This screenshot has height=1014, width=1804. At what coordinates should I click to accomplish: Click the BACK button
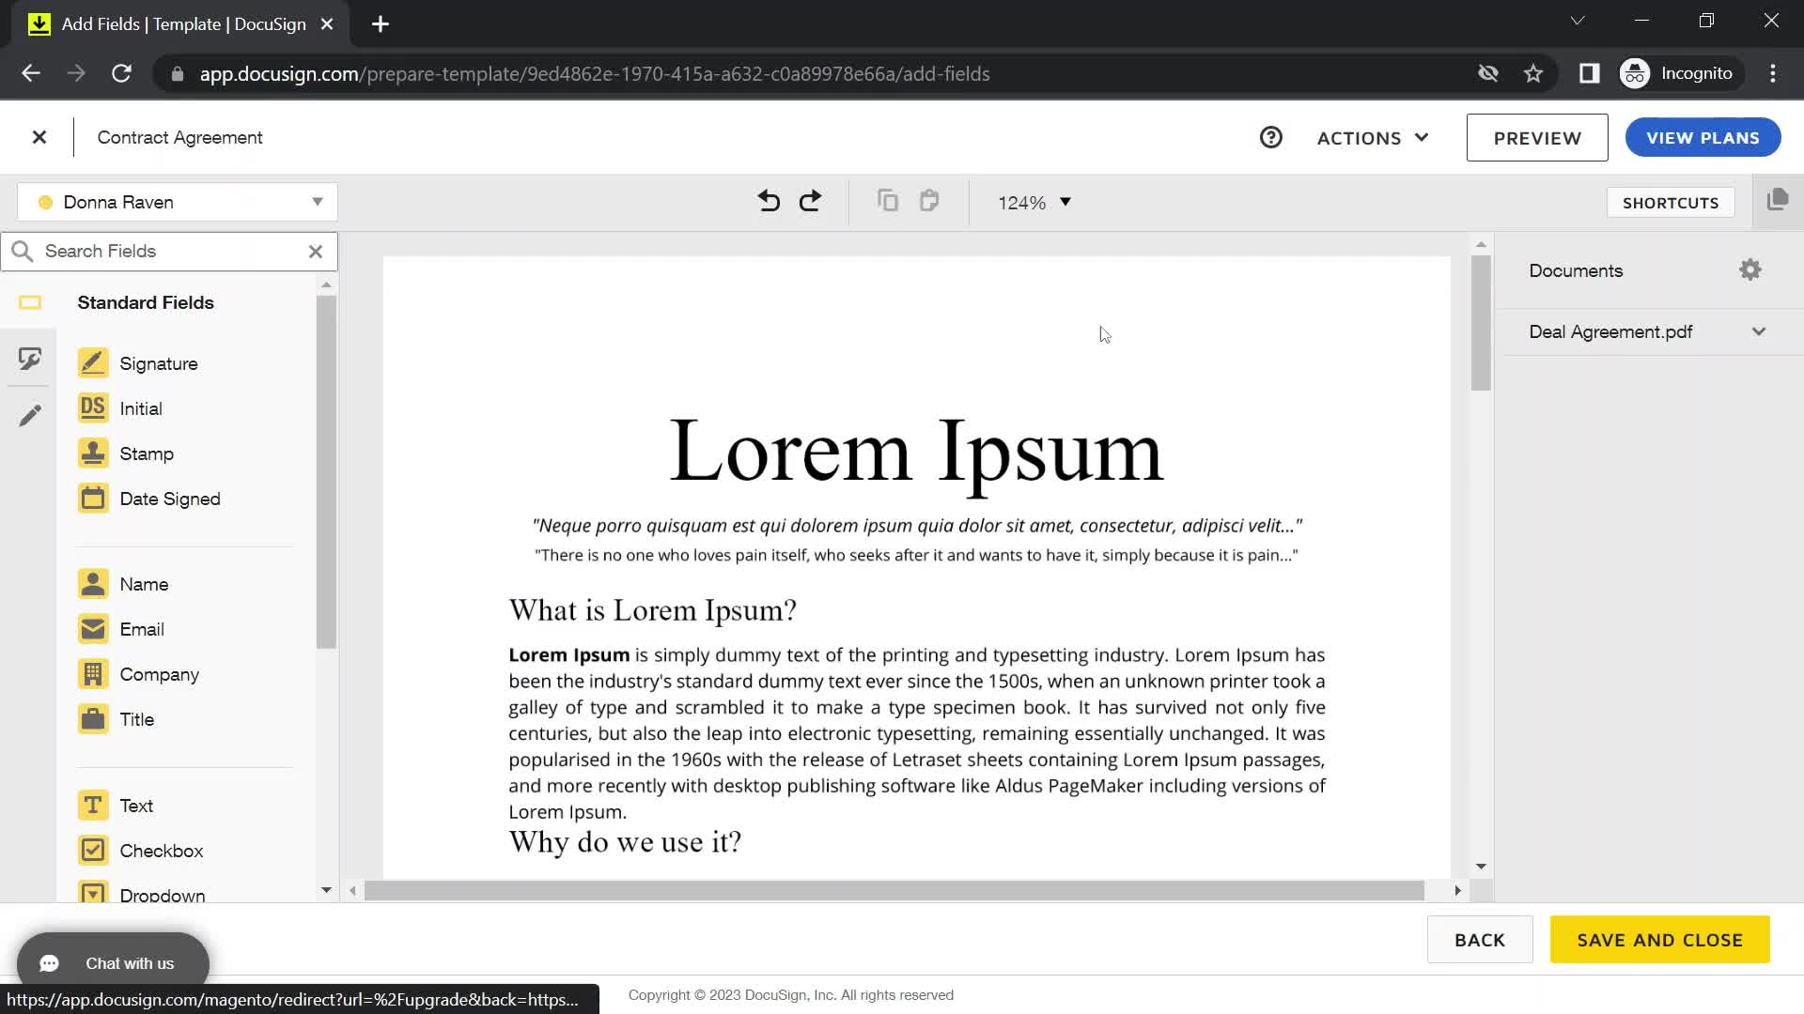point(1480,940)
